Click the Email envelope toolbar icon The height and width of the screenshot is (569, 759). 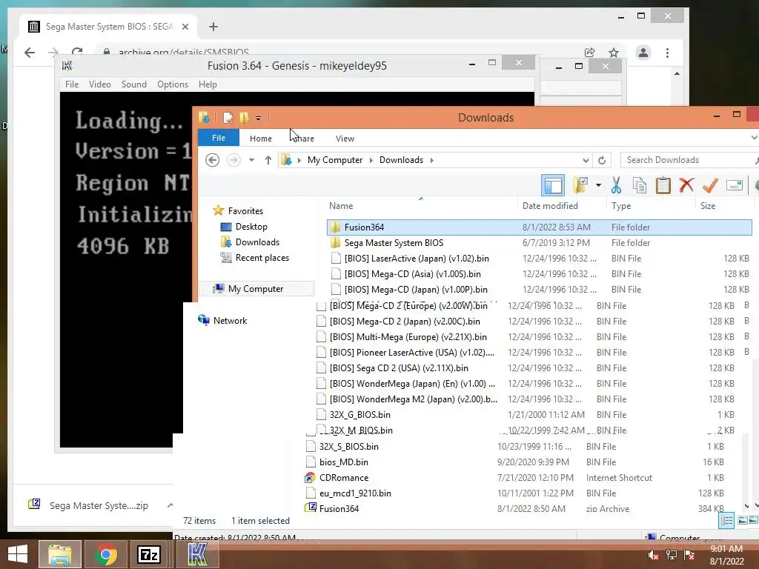pyautogui.click(x=735, y=185)
